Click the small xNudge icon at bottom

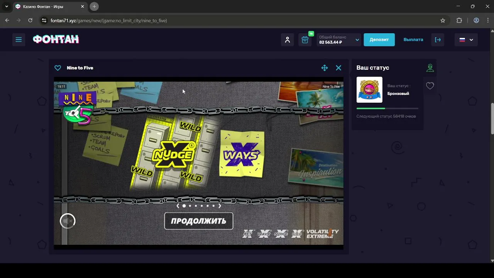(281, 234)
